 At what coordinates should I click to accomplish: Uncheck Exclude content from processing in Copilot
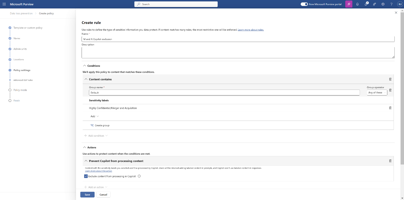[x=86, y=176]
